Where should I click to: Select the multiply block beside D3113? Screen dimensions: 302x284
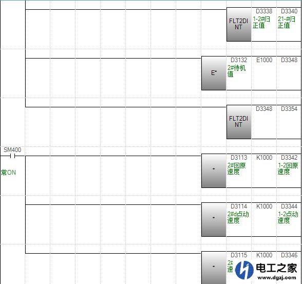214,171
